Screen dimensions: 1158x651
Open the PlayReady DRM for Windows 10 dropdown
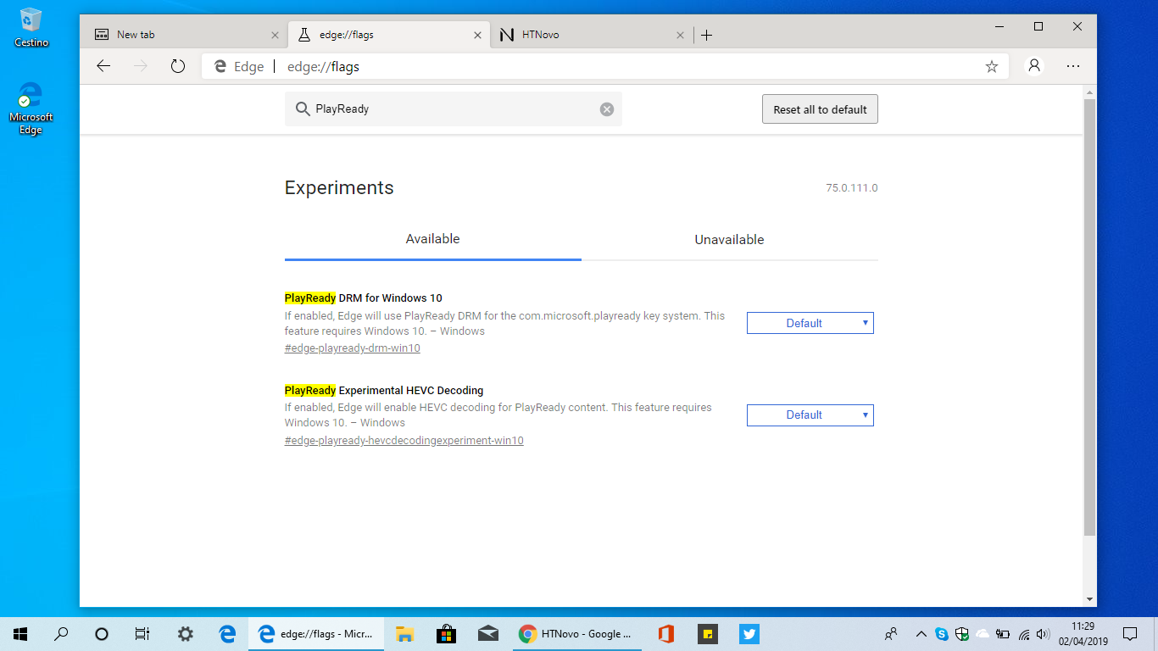tap(809, 323)
